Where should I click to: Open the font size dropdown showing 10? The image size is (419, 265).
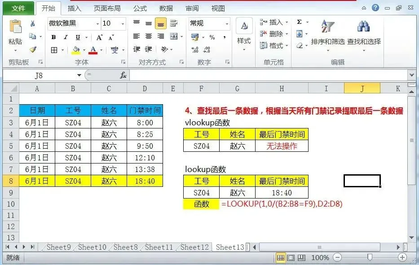click(x=123, y=24)
